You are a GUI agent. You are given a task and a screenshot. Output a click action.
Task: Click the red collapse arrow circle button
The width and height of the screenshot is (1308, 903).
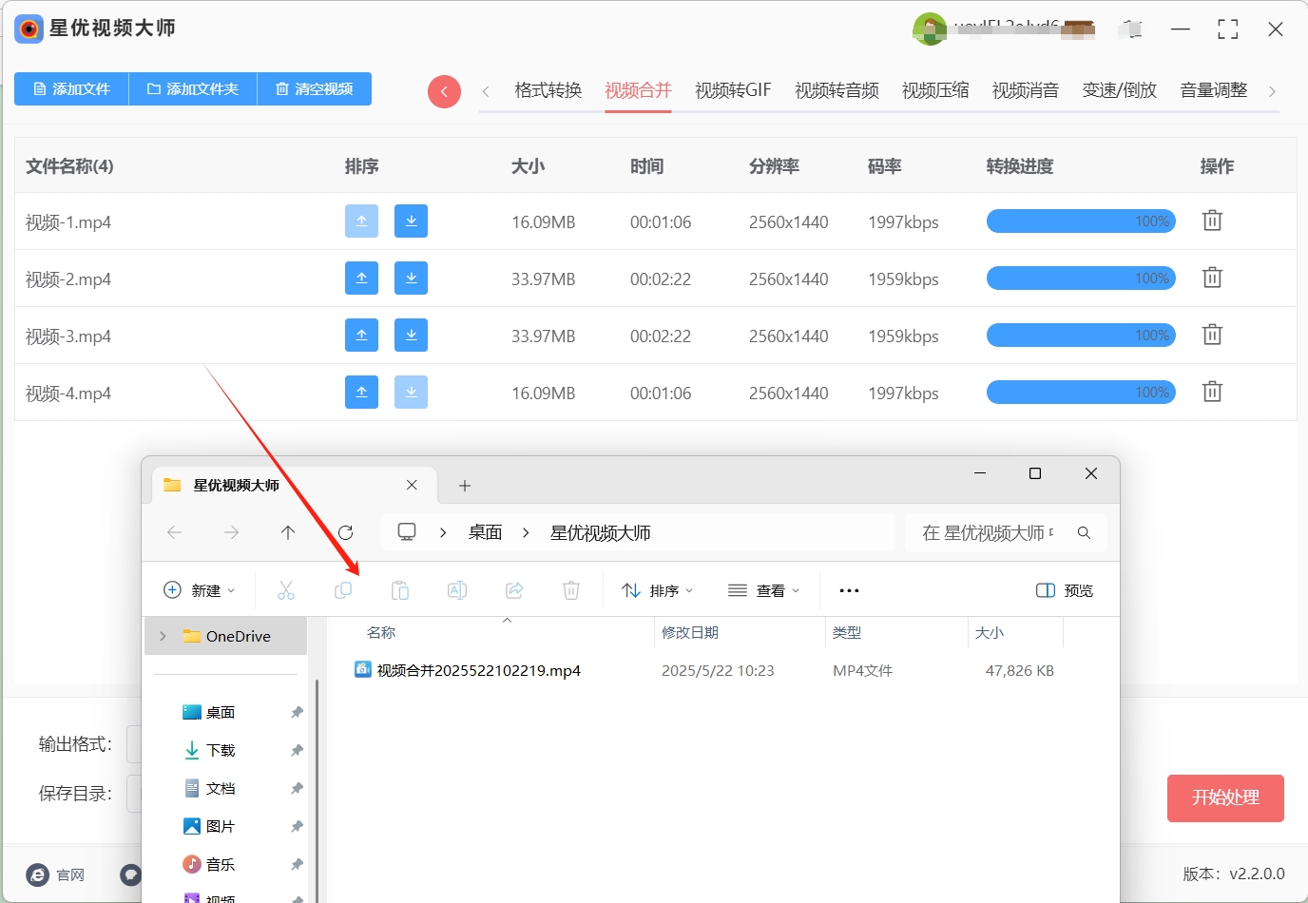point(444,91)
